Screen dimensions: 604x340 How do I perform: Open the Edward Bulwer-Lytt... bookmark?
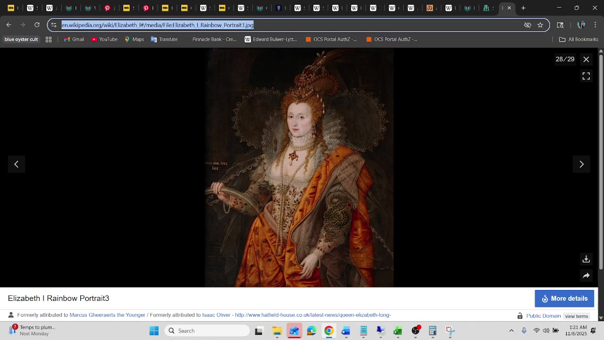coord(270,40)
